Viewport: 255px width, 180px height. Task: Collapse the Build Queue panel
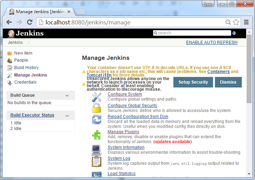tap(67, 95)
